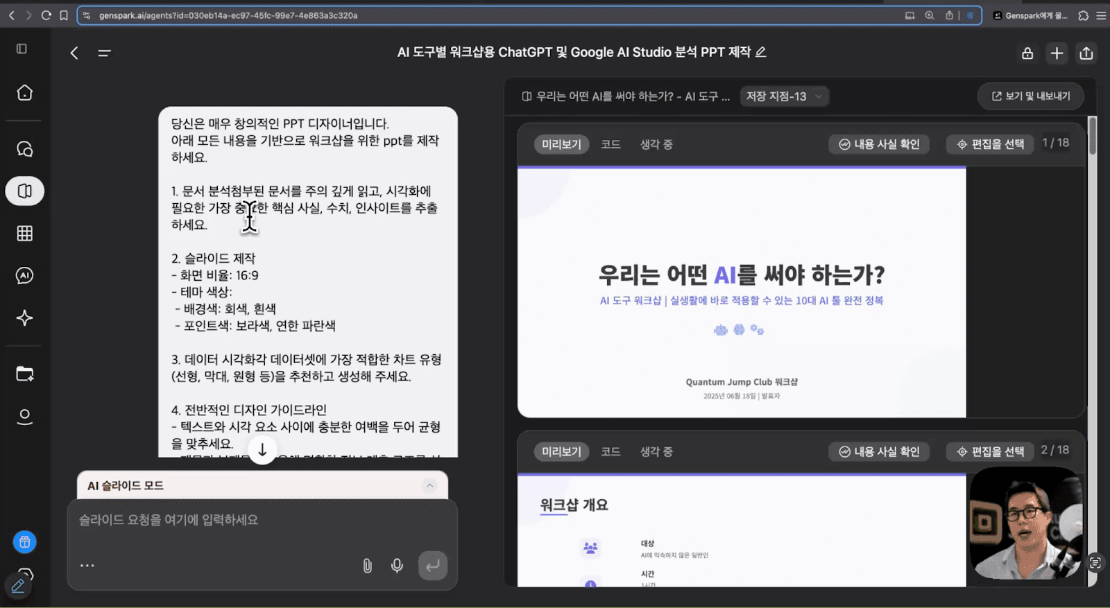Send the message with the enter button
1110x608 pixels.
pos(433,566)
